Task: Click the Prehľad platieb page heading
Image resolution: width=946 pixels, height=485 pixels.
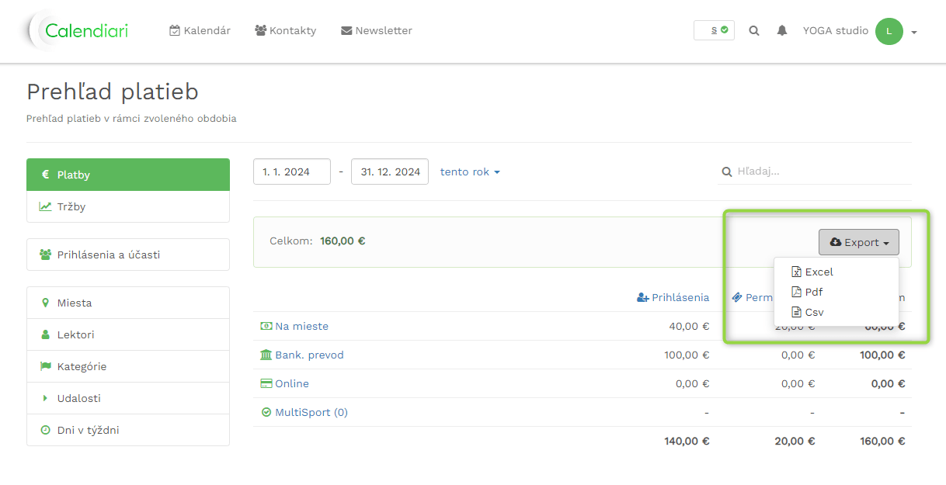Action: point(113,92)
